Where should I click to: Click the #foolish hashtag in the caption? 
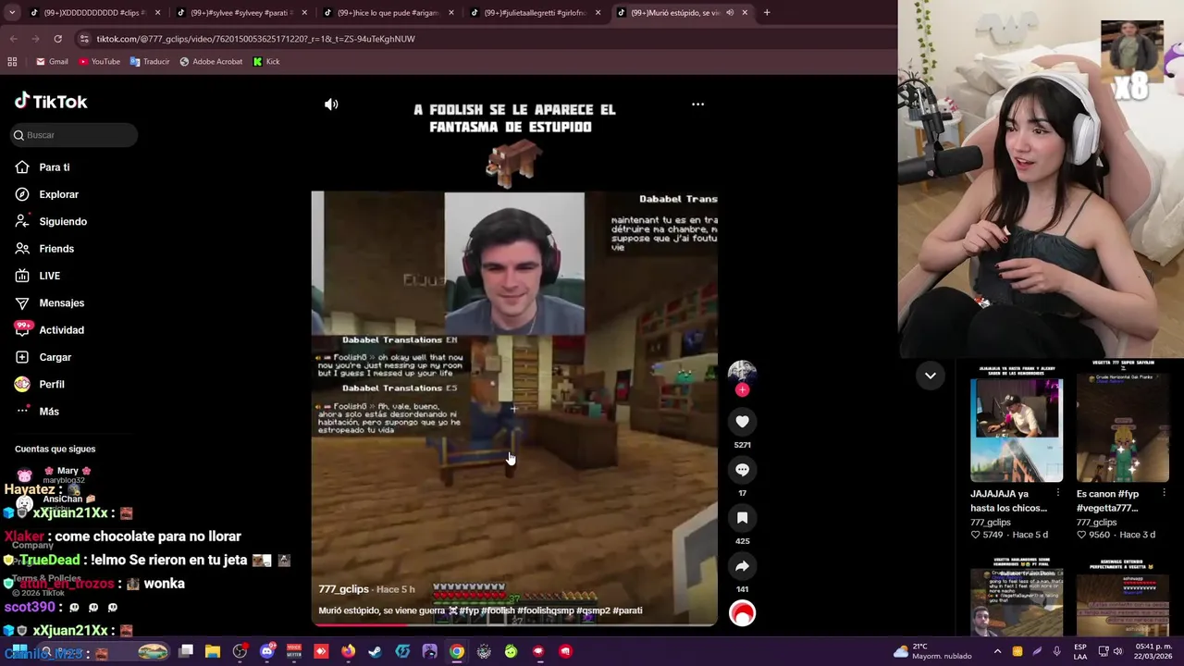tap(499, 610)
